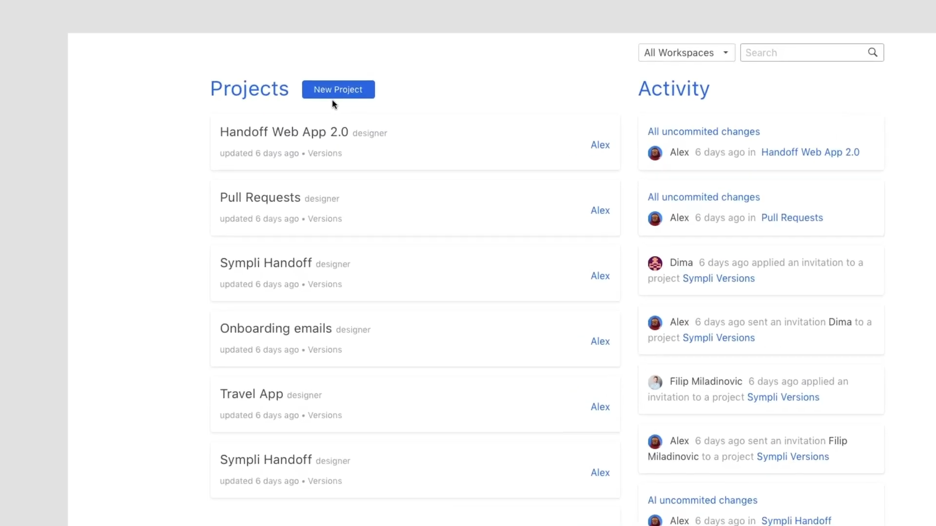Click Alex on Onboarding emails row
This screenshot has height=526, width=936.
point(600,341)
